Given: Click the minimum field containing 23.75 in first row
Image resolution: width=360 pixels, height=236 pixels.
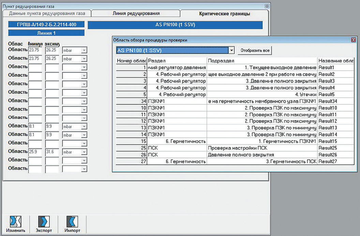Looking at the screenshot, I should click(35, 50).
